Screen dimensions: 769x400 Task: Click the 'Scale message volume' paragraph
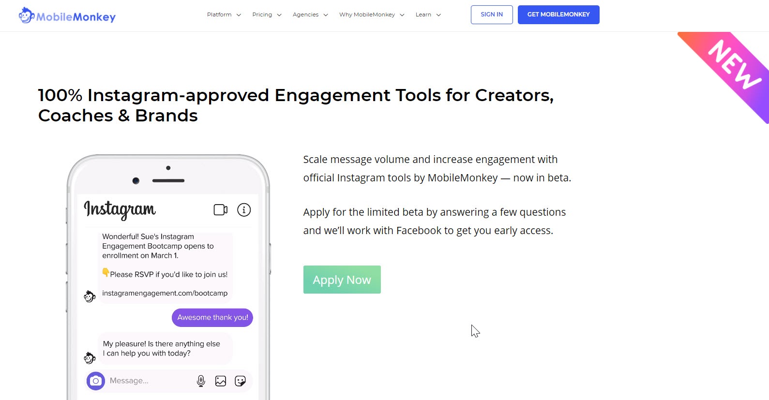(x=437, y=169)
